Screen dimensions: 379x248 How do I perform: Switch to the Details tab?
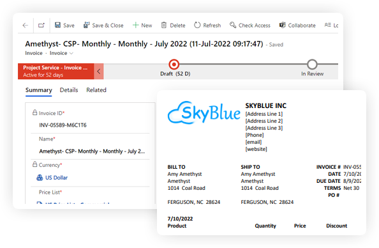pos(69,90)
